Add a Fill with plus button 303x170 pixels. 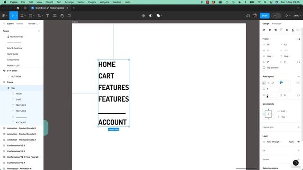[x=299, y=151]
